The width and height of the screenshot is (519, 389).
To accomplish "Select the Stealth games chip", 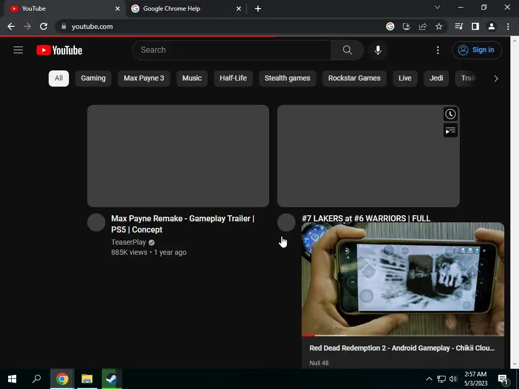I will (287, 79).
